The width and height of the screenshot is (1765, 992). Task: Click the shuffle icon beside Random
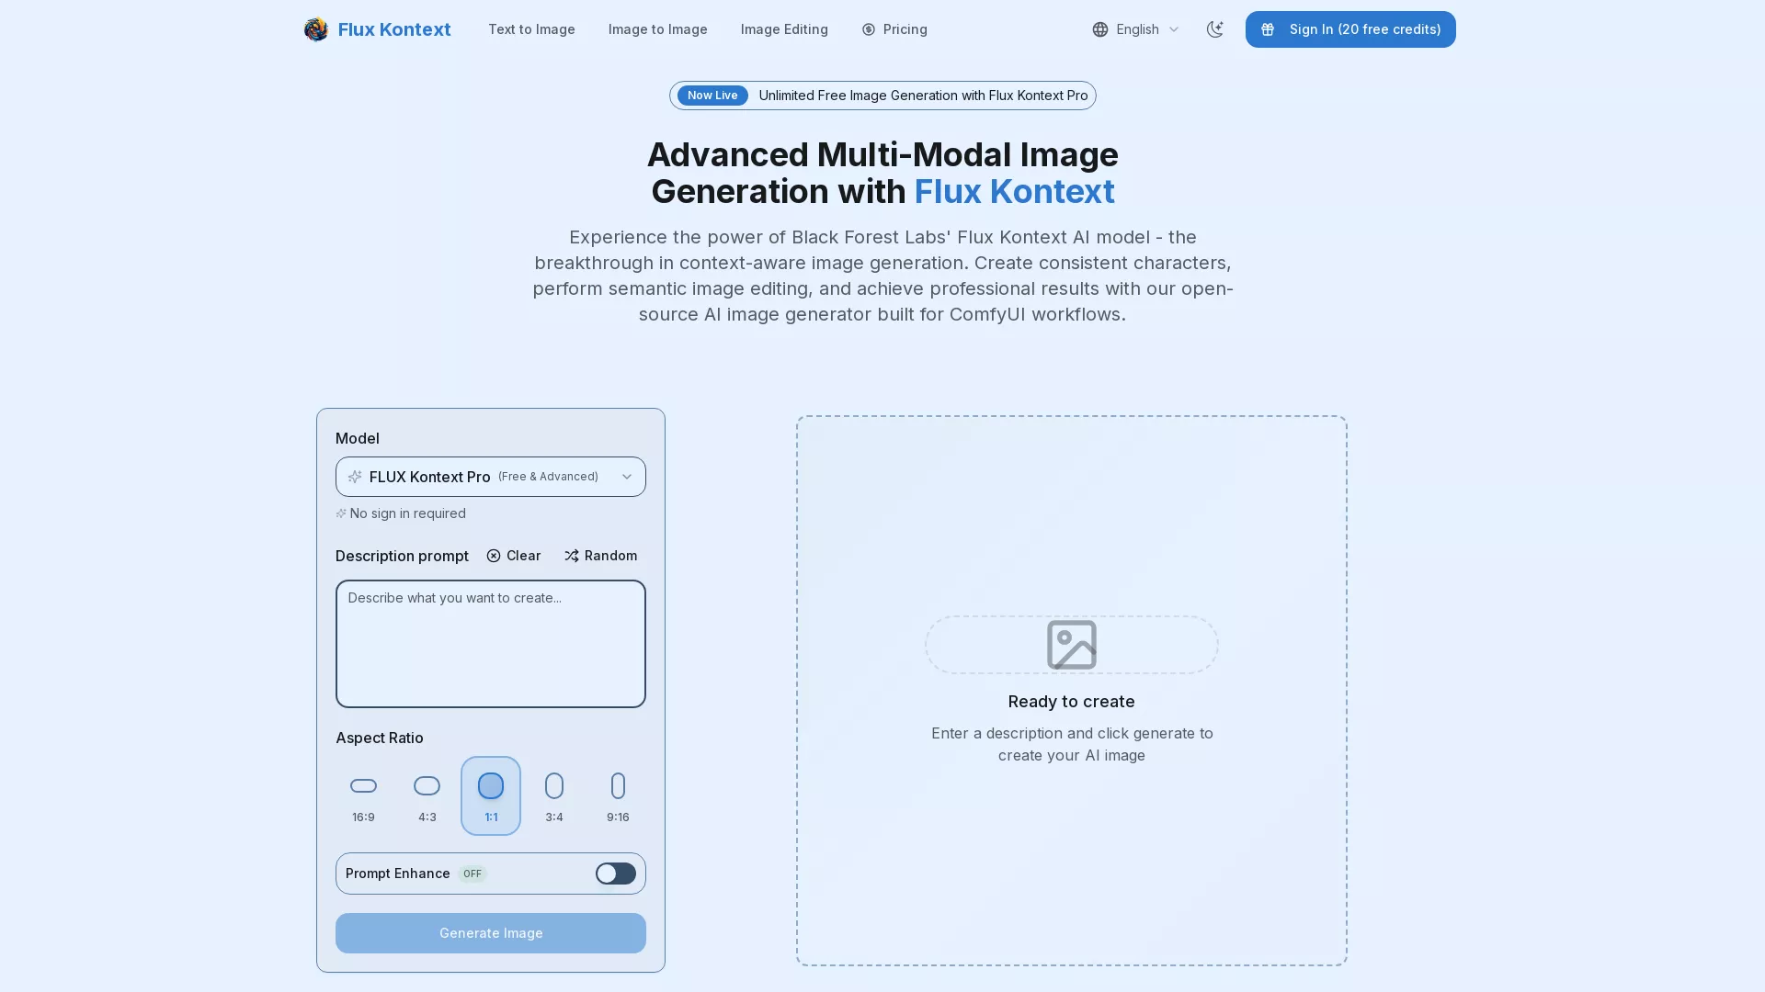(x=572, y=556)
